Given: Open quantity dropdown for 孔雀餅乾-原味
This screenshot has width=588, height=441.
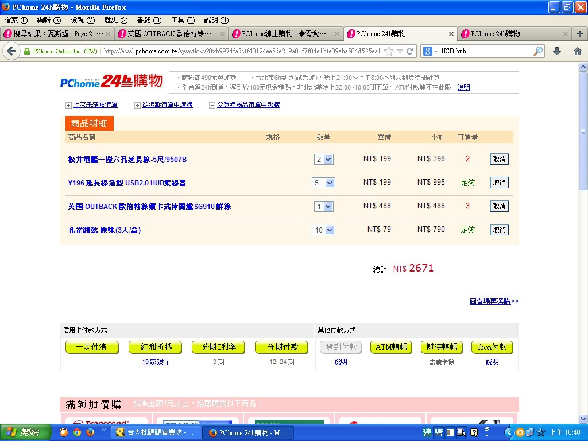Looking at the screenshot, I should tap(323, 230).
